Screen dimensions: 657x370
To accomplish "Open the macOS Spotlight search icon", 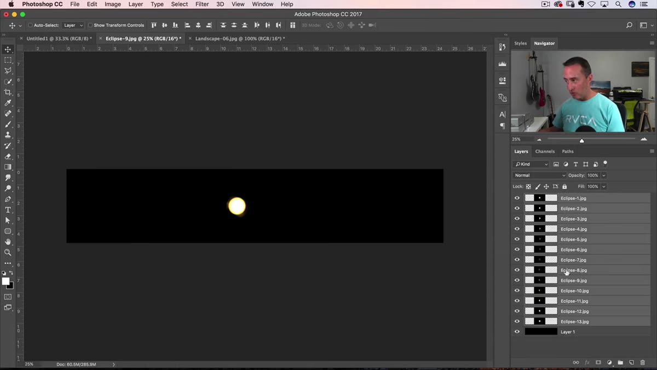I will pyautogui.click(x=618, y=4).
